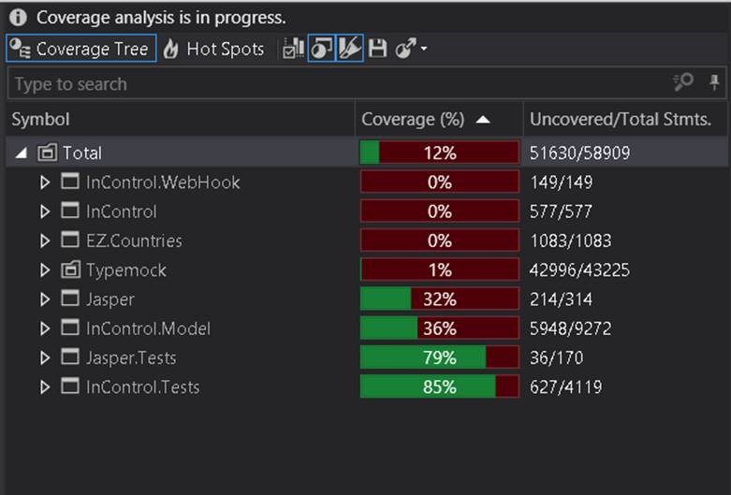Expand the Typemock node

[45, 270]
